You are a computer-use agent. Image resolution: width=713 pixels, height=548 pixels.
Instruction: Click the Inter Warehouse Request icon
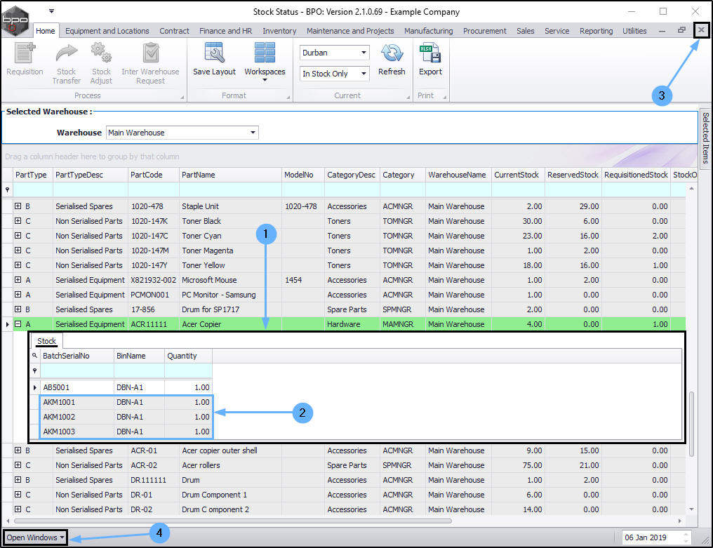pyautogui.click(x=150, y=53)
